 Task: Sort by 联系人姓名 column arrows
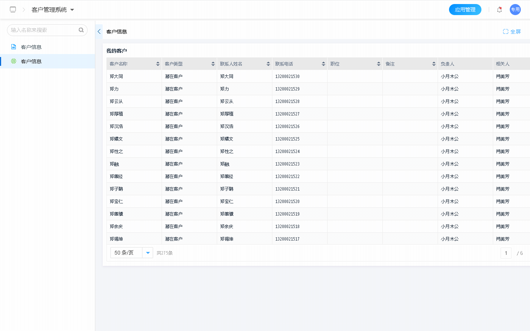268,64
